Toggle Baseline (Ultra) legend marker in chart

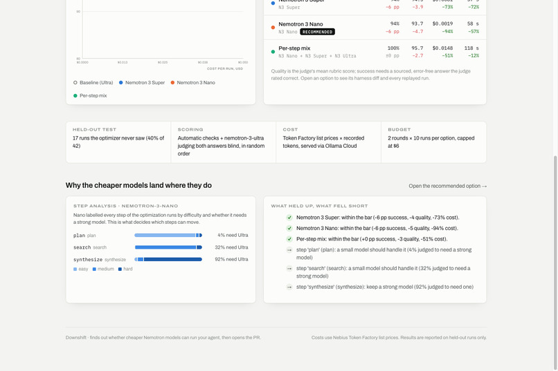coord(75,83)
